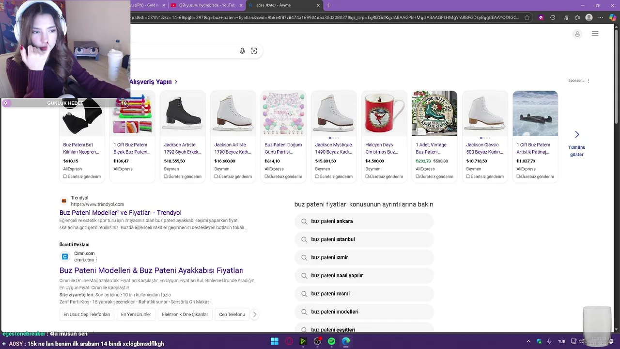Image resolution: width=620 pixels, height=349 pixels.
Task: Open the Jackson Artiste 1792 Siyah skate thumbnail
Action: point(183,113)
